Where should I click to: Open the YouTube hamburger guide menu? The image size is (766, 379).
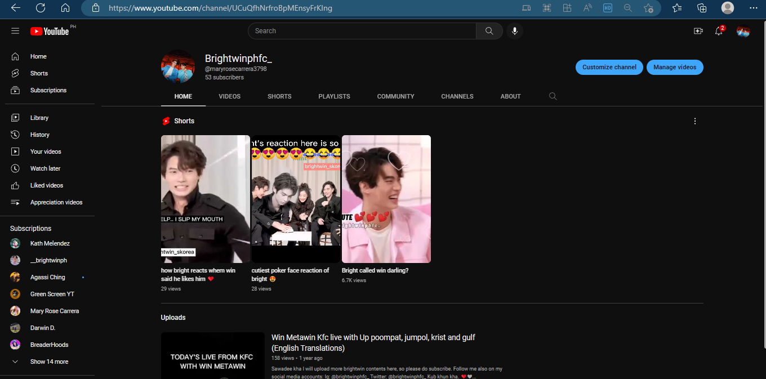[15, 31]
